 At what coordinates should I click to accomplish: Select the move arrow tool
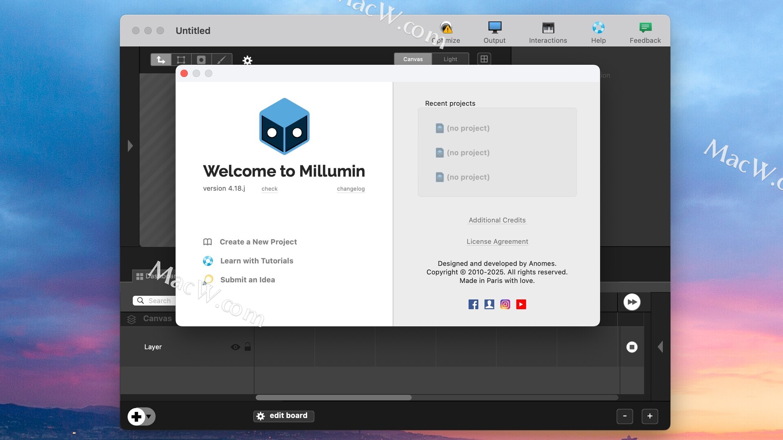(x=161, y=59)
